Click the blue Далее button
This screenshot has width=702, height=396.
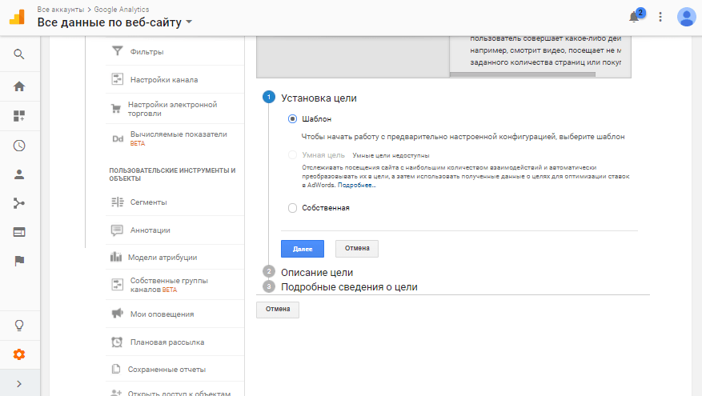(x=302, y=249)
